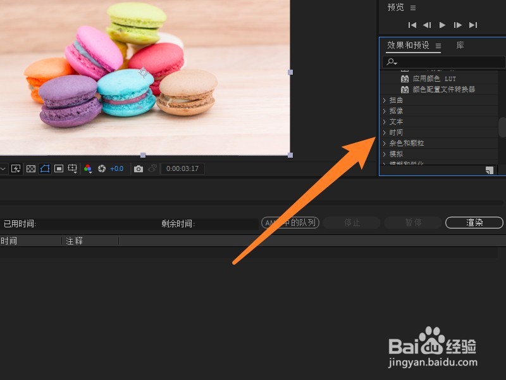506x380 pixels.
Task: Select the 效果和预设 tab
Action: [x=408, y=45]
